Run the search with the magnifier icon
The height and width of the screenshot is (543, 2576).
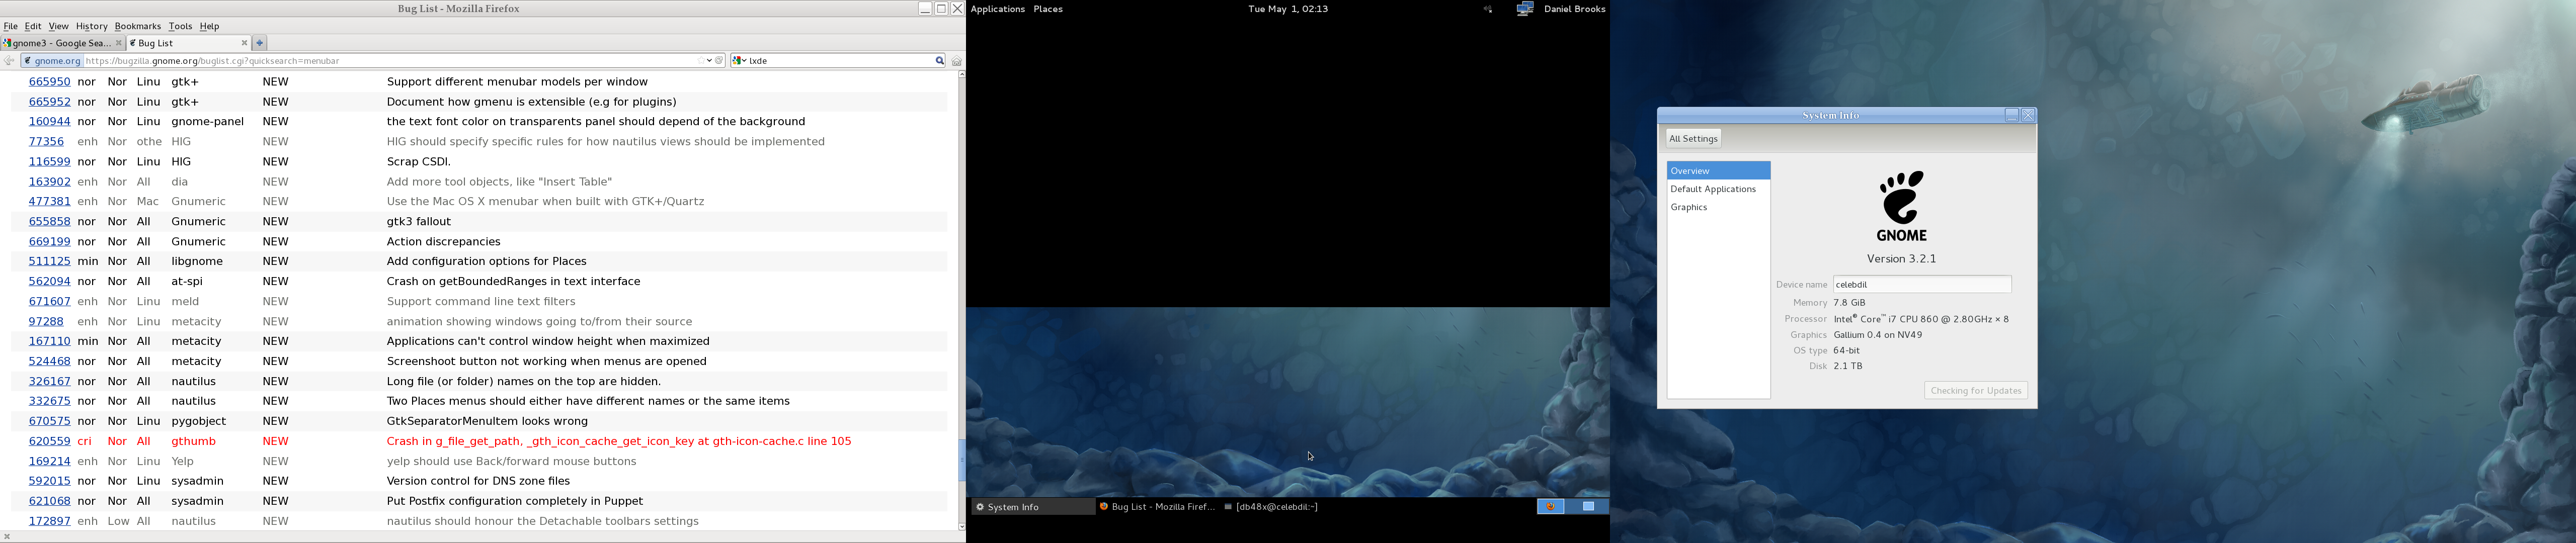point(939,61)
